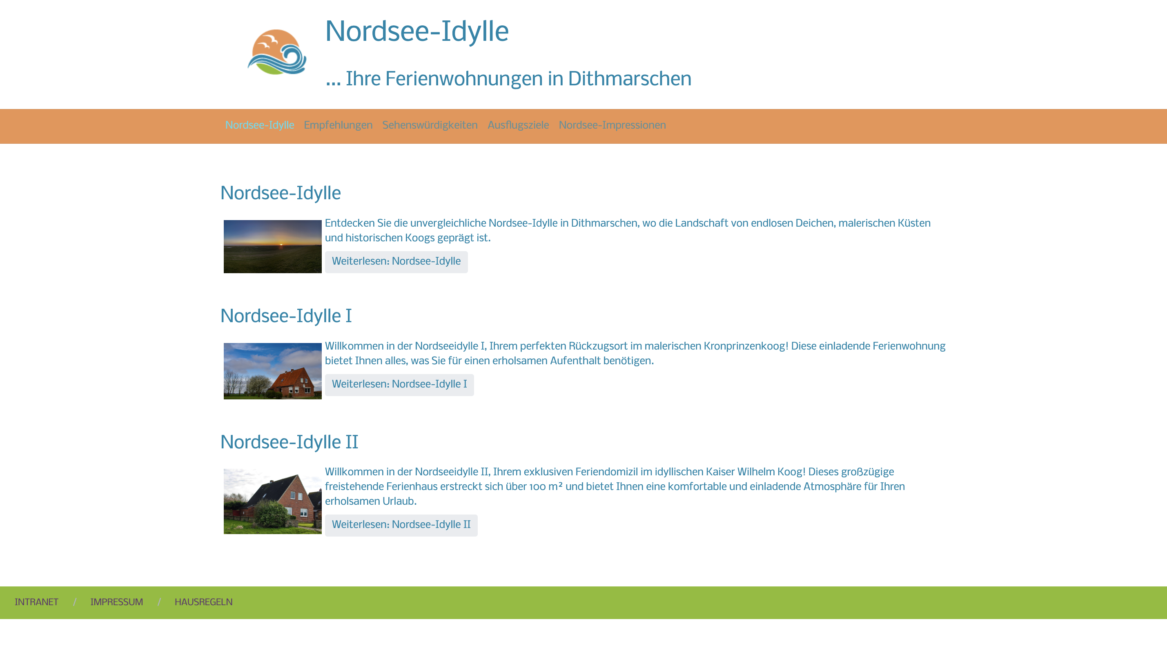1167x655 pixels.
Task: Open the IMPRESSUM footer link
Action: 116,602
